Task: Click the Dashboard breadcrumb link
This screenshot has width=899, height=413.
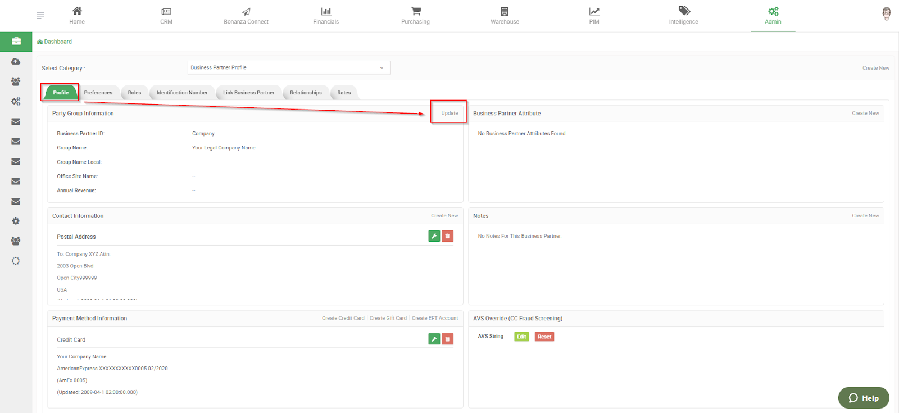Action: point(55,42)
